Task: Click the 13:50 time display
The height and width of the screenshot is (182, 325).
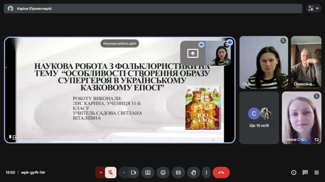Action: [11, 173]
